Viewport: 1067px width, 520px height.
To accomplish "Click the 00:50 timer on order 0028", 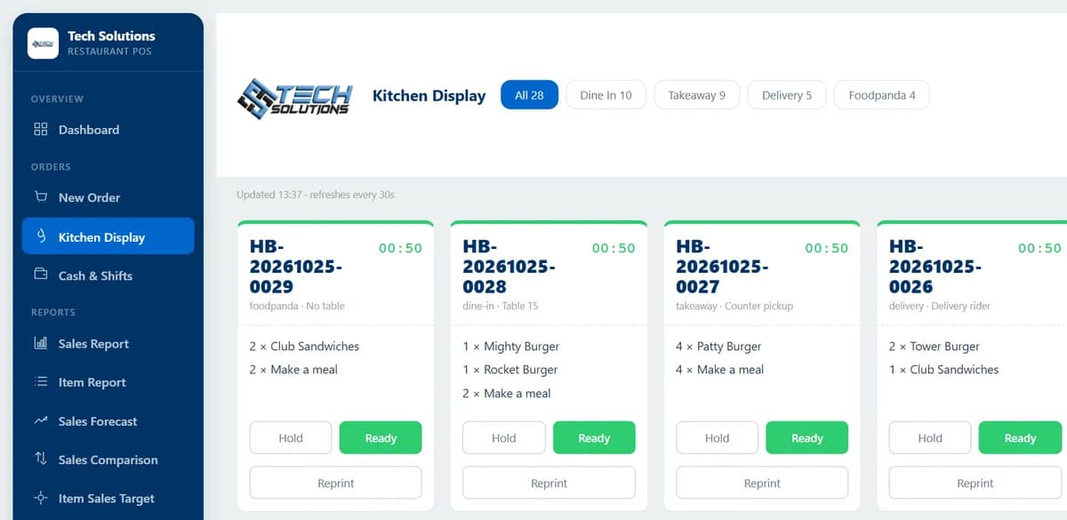I will [x=614, y=248].
